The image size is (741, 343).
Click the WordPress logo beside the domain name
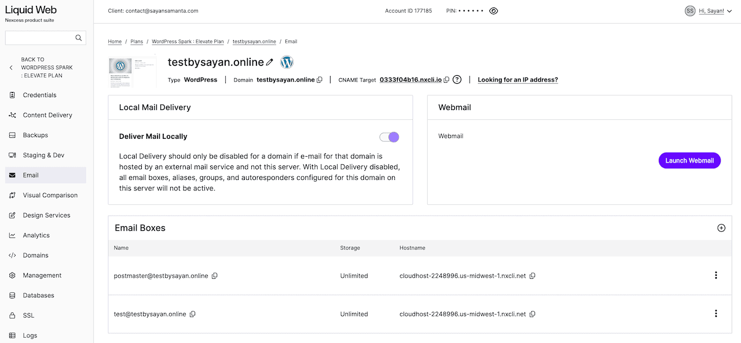[287, 61]
